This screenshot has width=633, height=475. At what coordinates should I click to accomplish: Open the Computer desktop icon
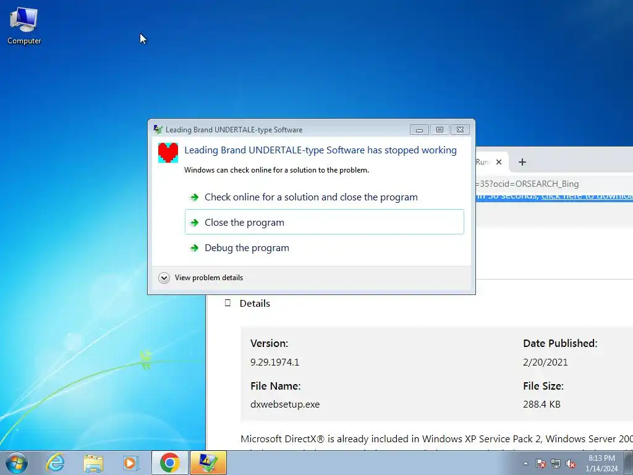point(24,26)
